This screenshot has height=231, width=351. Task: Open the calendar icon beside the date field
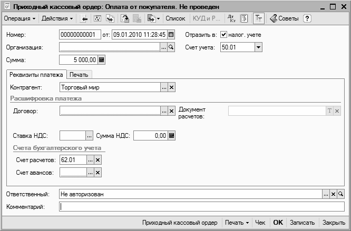pos(171,35)
